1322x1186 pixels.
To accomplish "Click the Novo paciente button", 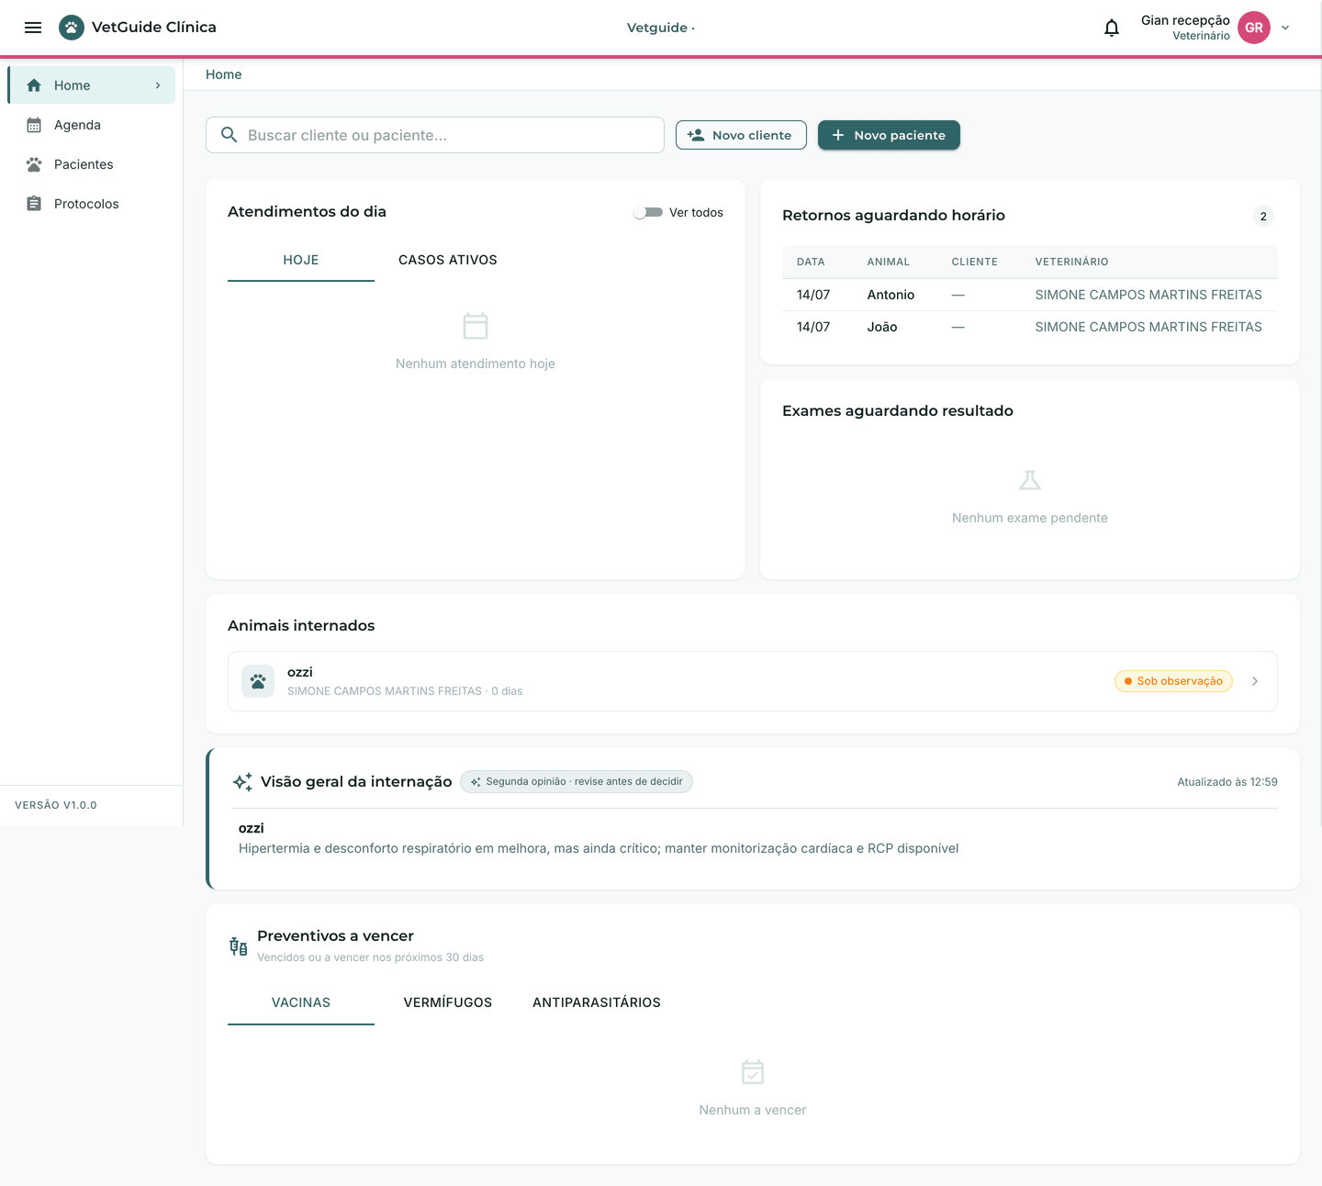I will coord(889,135).
